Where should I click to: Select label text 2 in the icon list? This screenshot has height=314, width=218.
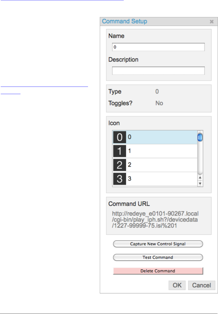pos(129,165)
